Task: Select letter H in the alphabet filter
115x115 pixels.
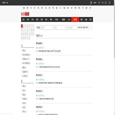Action: [22, 30]
